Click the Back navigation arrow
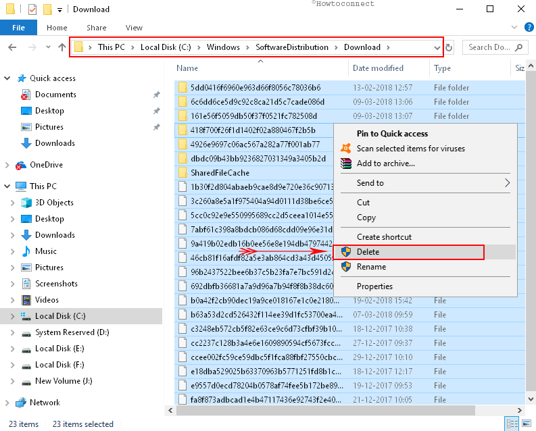Viewport: 536px width, 431px height. click(x=12, y=47)
